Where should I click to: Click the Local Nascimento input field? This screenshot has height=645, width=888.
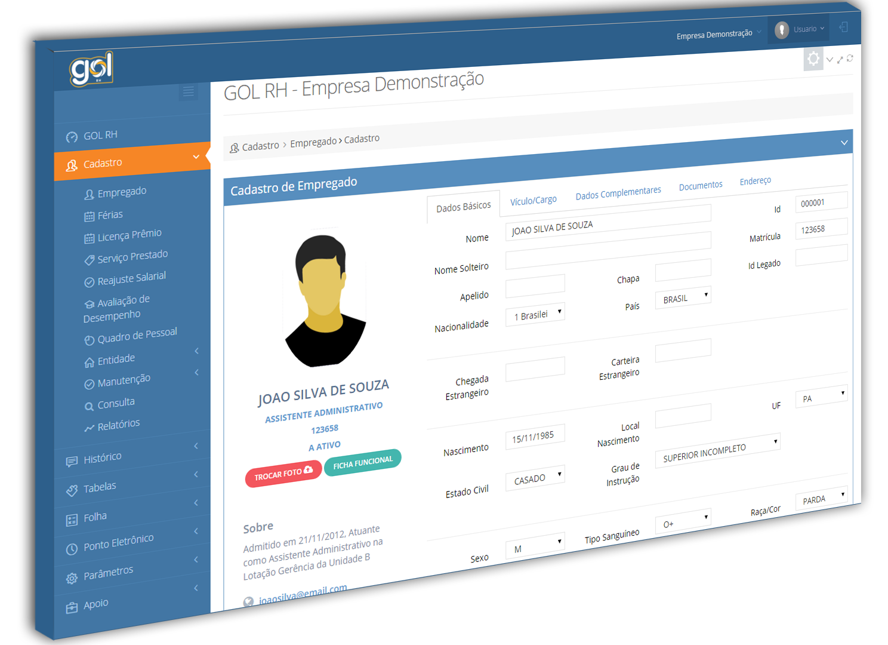click(x=683, y=415)
